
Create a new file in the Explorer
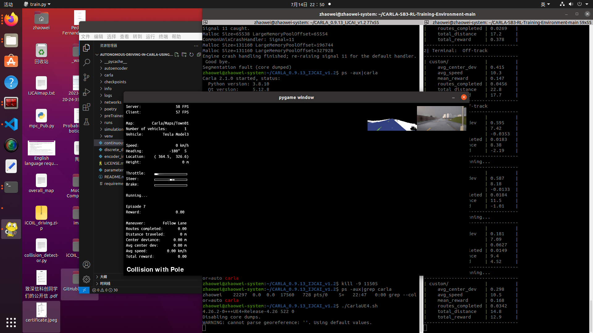(x=177, y=55)
